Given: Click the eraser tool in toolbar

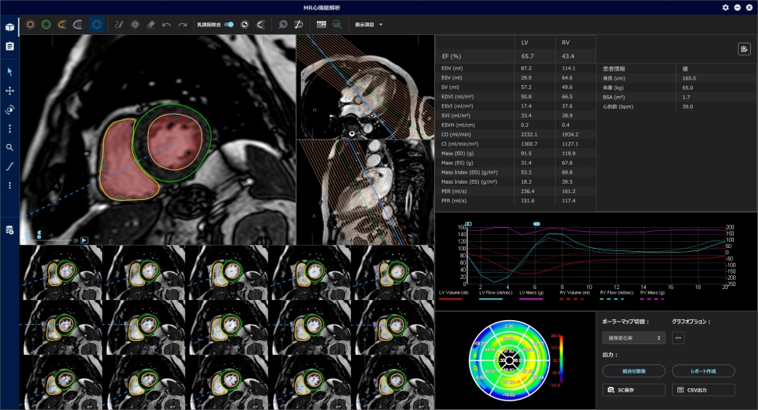Looking at the screenshot, I should 151,25.
